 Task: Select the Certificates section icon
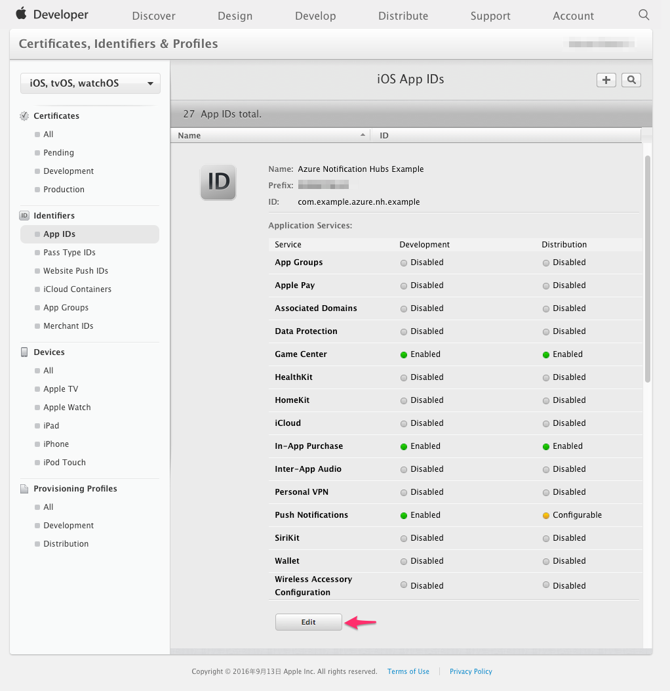(24, 115)
